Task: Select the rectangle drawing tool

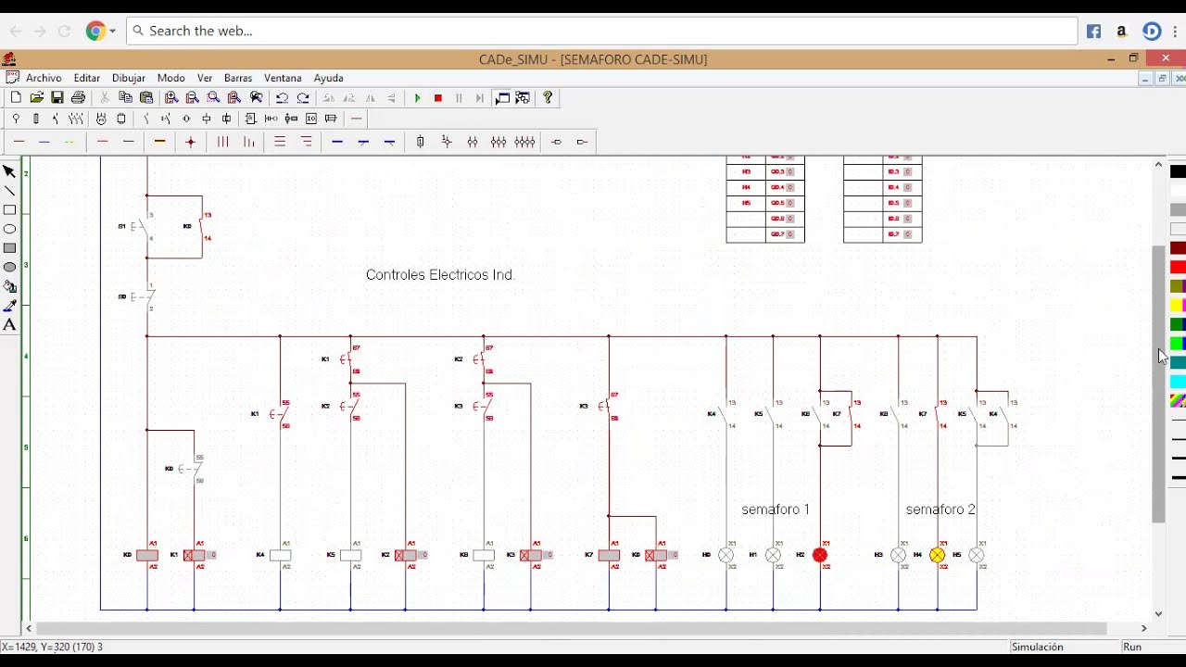Action: (x=10, y=210)
